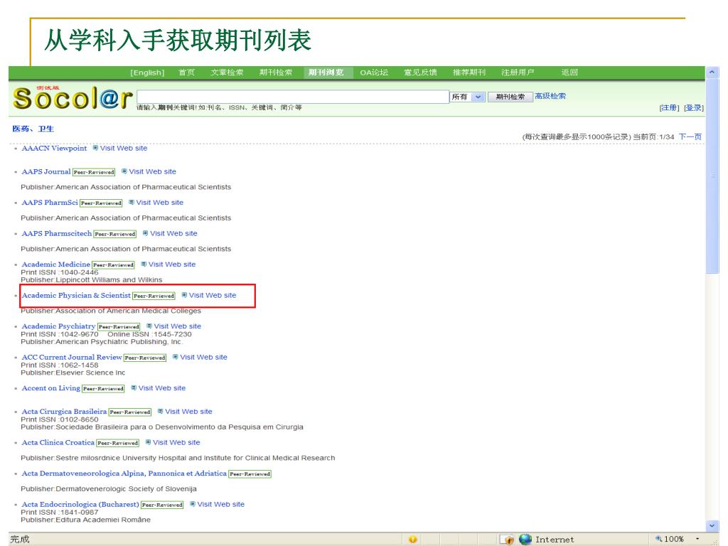
Task: Open Acta Clinica Croatica journal link
Action: point(58,442)
